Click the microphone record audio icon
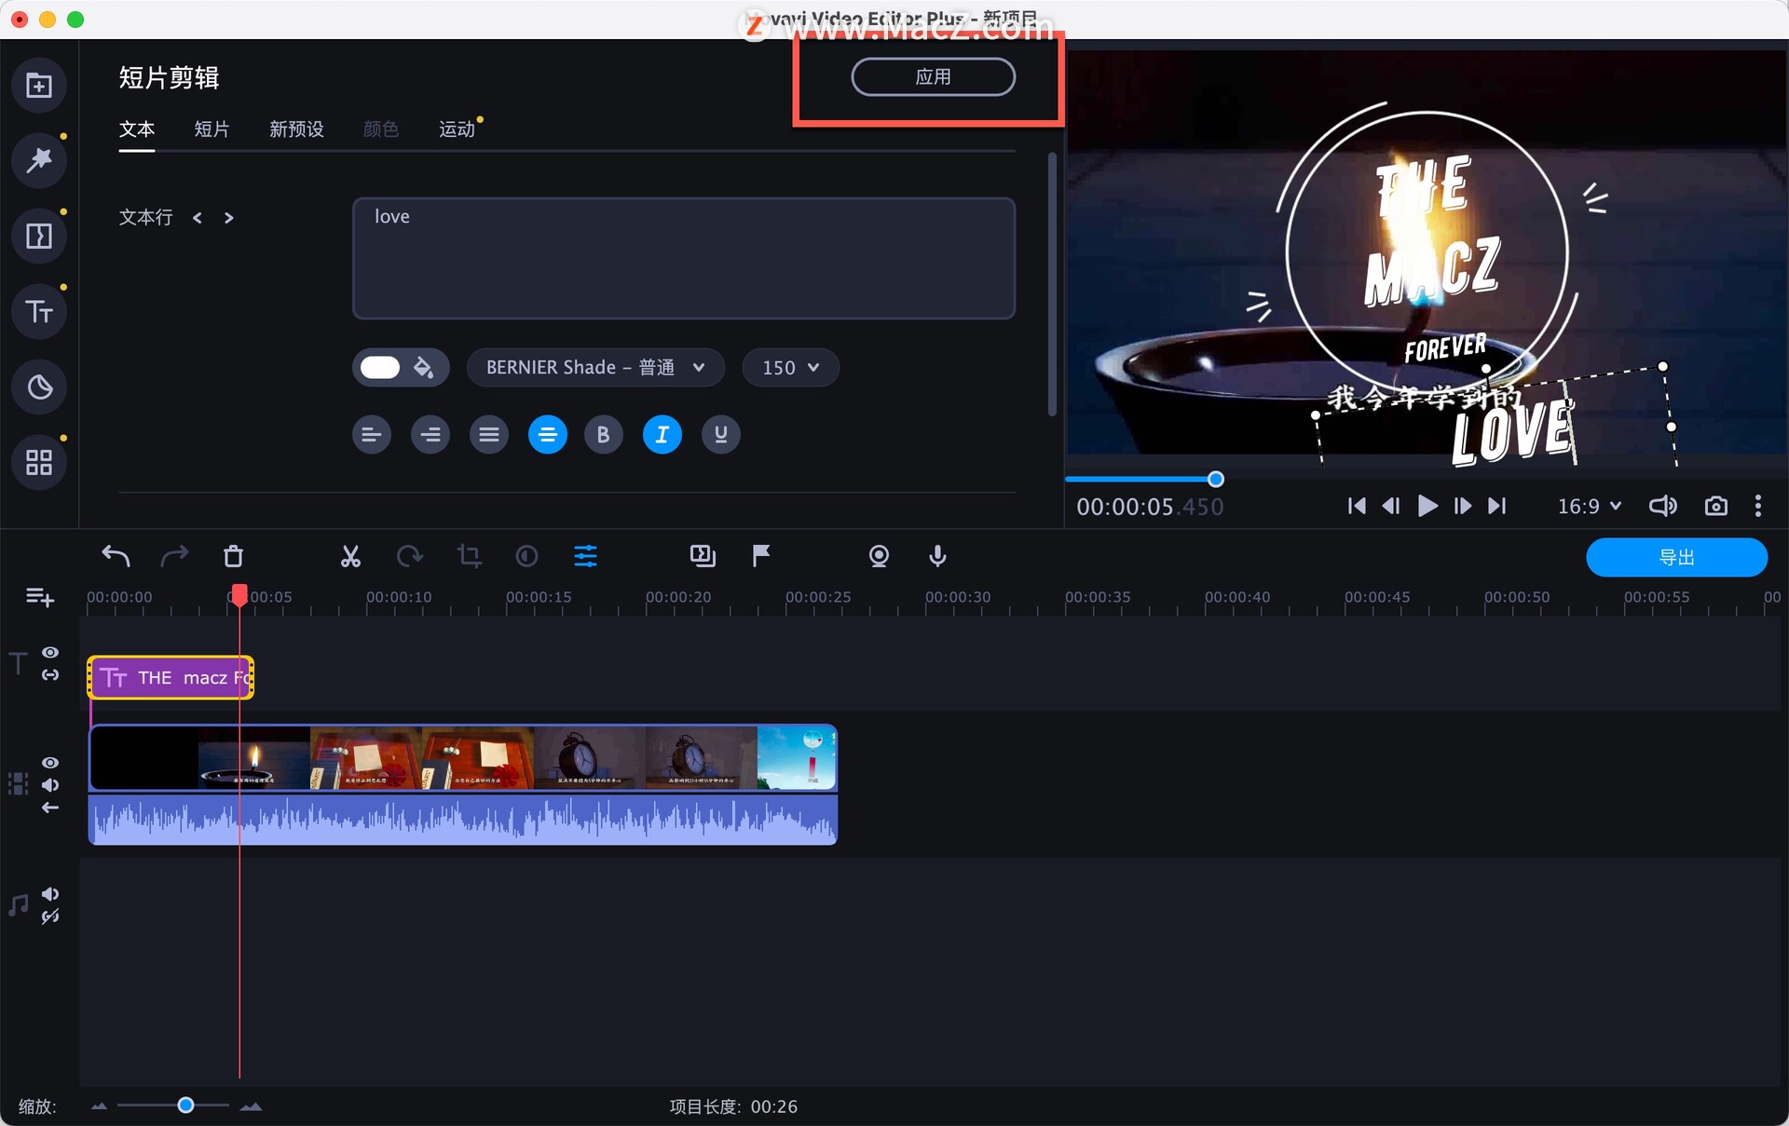Screen dimensions: 1789x1126 coord(937,556)
